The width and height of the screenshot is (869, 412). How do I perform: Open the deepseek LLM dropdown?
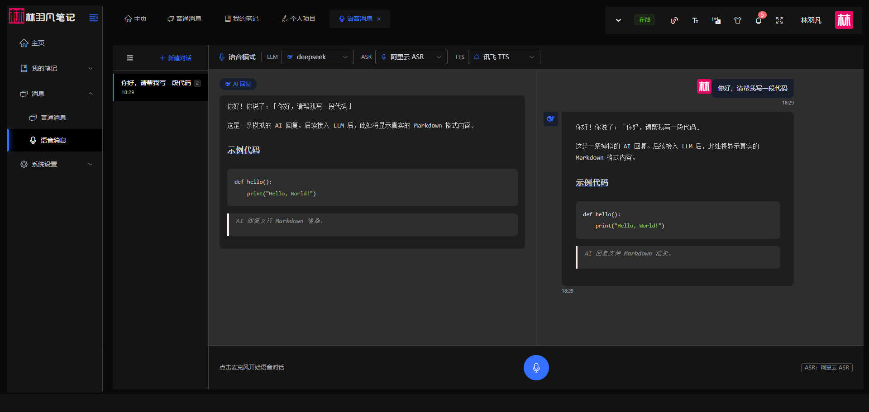click(318, 57)
